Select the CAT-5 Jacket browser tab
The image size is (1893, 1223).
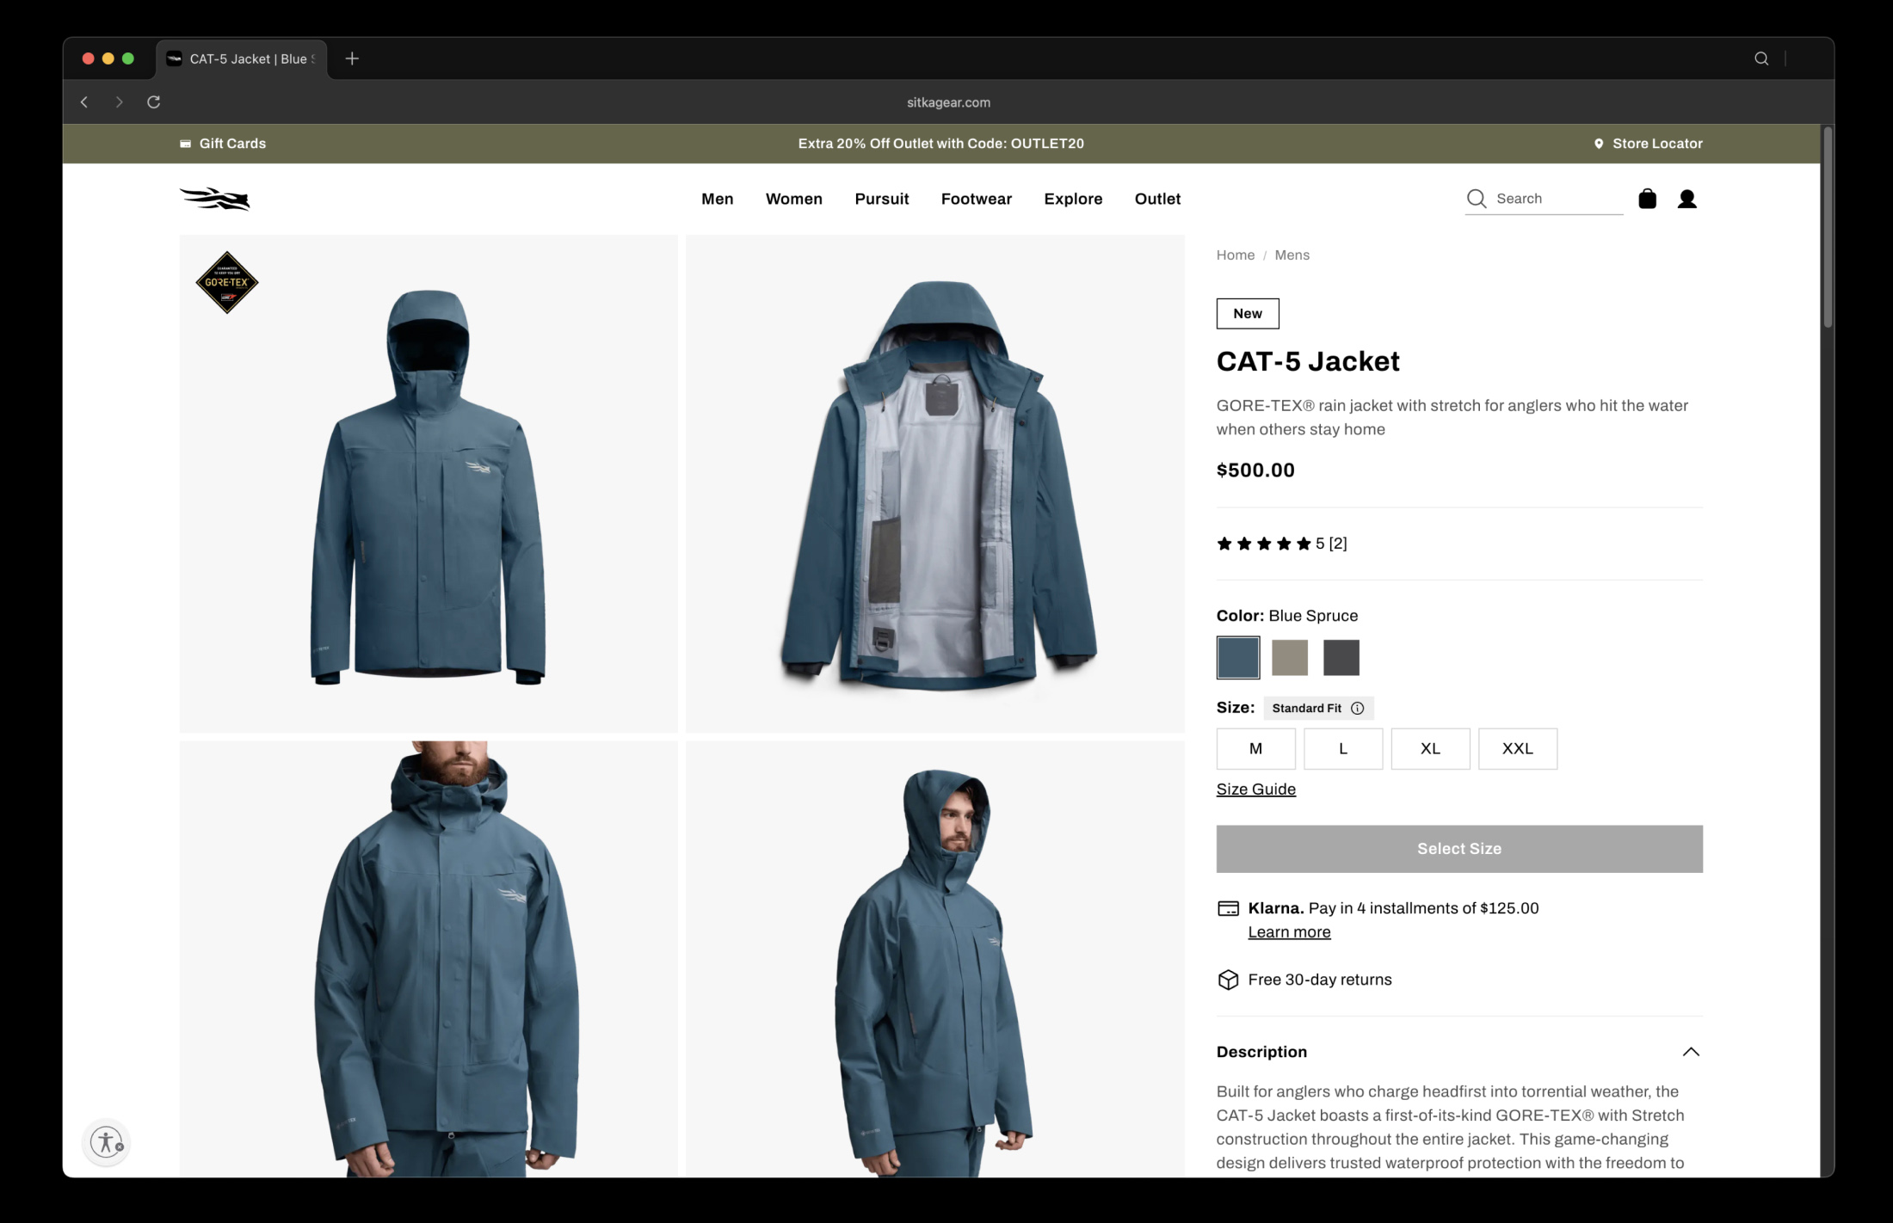[242, 58]
